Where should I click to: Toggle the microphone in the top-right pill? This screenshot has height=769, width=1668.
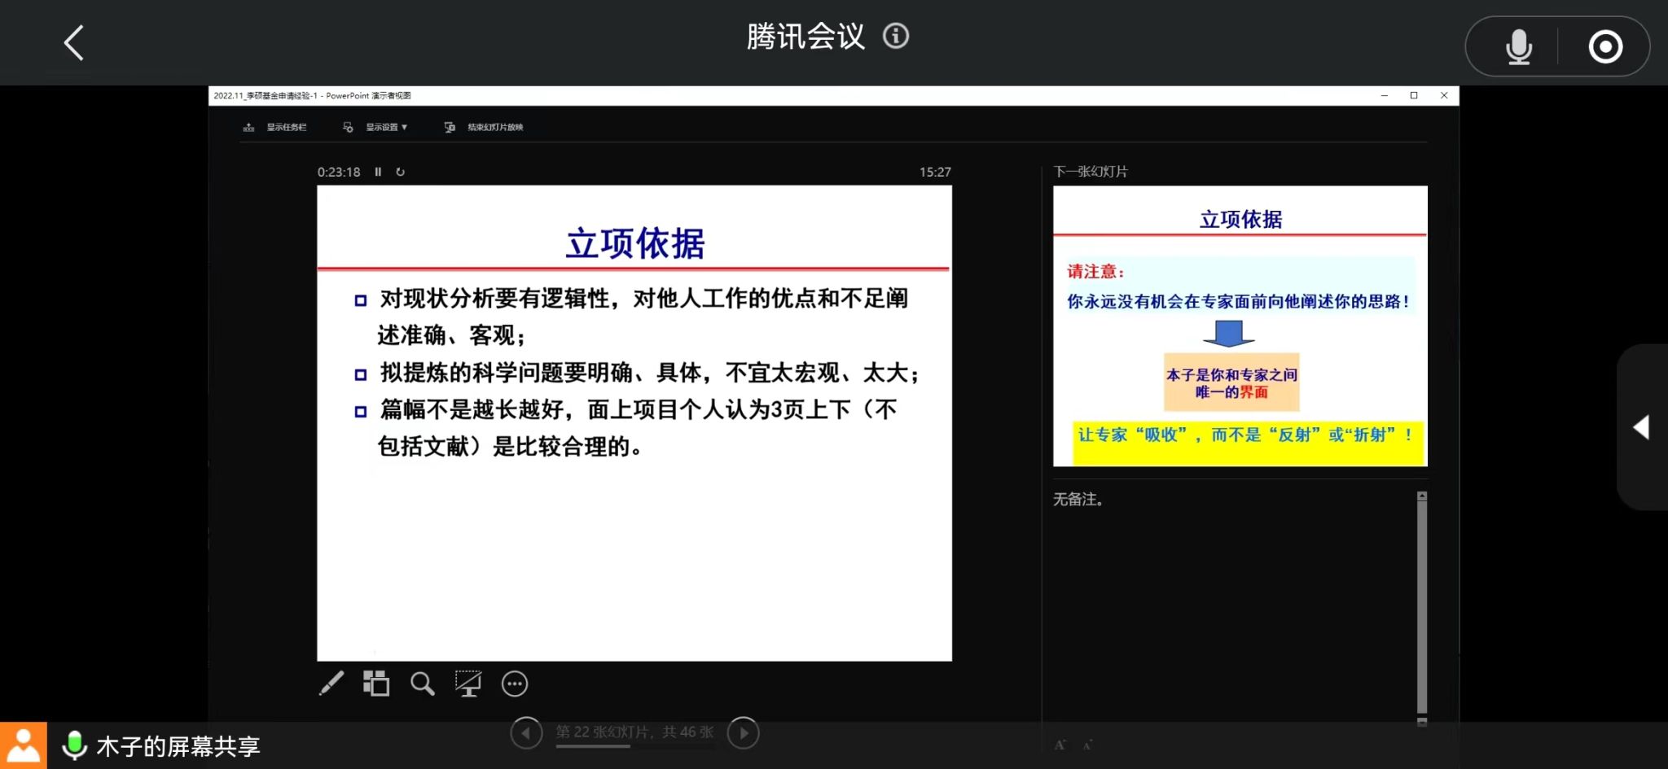point(1518,46)
